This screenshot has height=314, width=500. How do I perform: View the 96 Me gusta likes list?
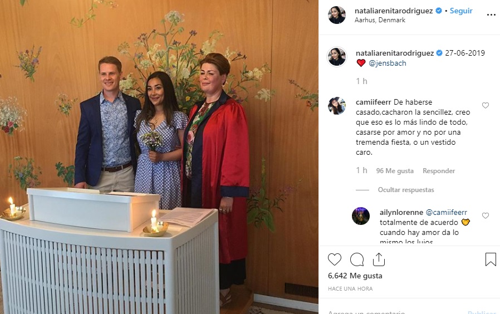pyautogui.click(x=395, y=171)
